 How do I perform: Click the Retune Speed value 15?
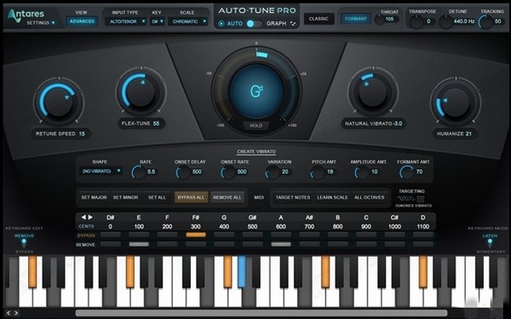(82, 134)
